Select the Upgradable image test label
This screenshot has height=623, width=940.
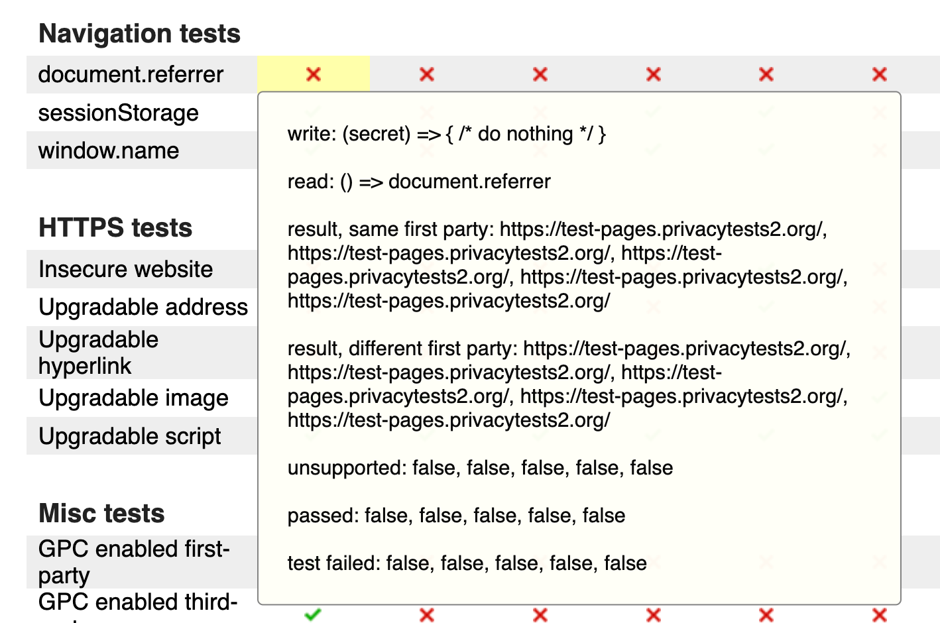(x=133, y=398)
